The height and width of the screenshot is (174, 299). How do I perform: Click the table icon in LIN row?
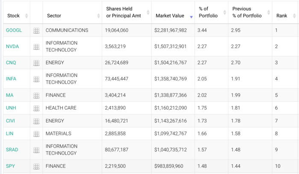click(x=36, y=134)
